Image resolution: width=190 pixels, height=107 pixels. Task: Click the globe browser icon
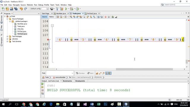[x=52, y=9]
